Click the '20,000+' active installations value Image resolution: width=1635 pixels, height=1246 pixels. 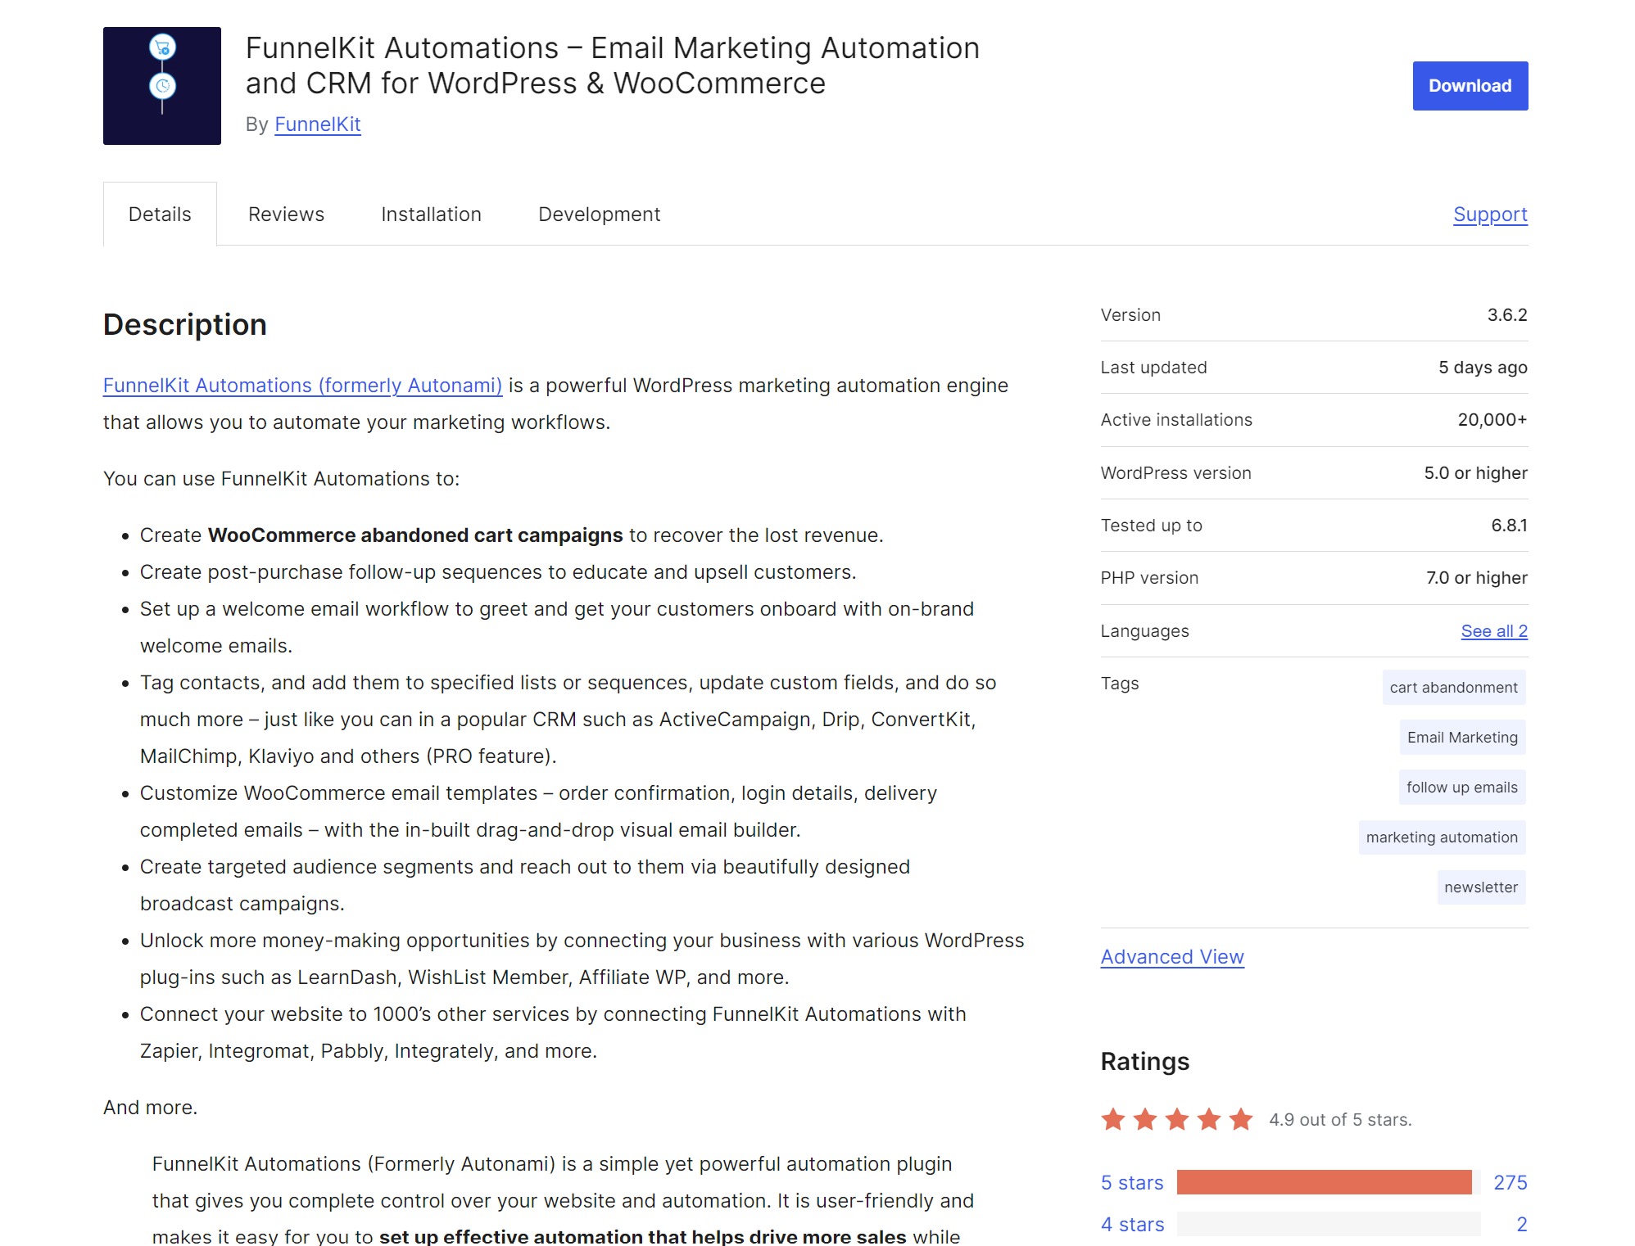(x=1492, y=420)
